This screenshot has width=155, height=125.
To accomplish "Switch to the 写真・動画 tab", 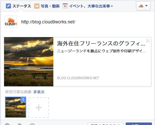I will coord(47,6).
